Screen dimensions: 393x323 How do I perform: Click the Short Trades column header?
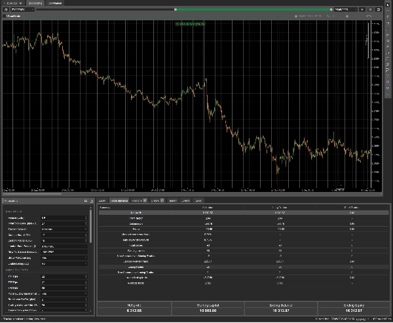[x=352, y=208]
